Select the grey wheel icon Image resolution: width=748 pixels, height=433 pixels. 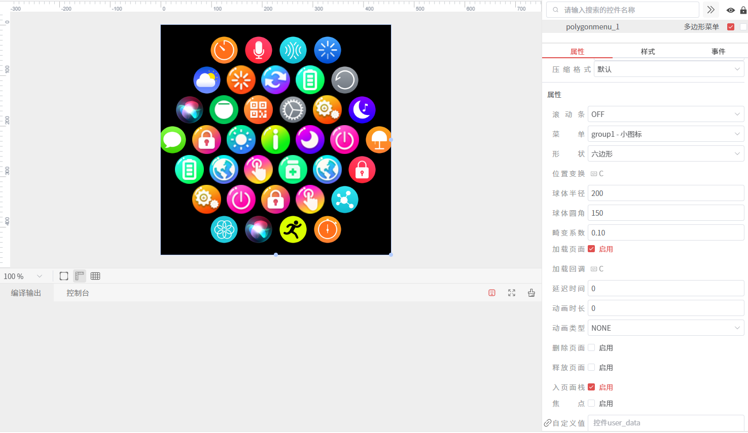coord(293,110)
